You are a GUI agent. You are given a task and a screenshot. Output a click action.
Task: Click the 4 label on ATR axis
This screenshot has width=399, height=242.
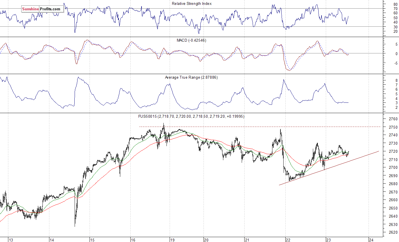click(396, 98)
